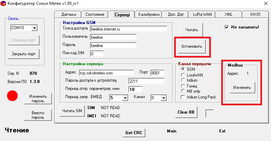Click the Main label
271x141 pixels.
click(172, 131)
